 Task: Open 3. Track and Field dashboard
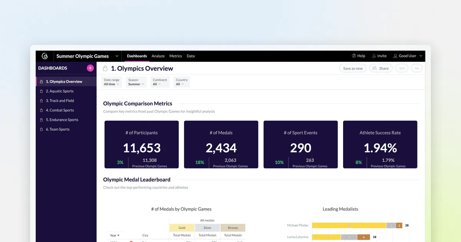pyautogui.click(x=66, y=101)
